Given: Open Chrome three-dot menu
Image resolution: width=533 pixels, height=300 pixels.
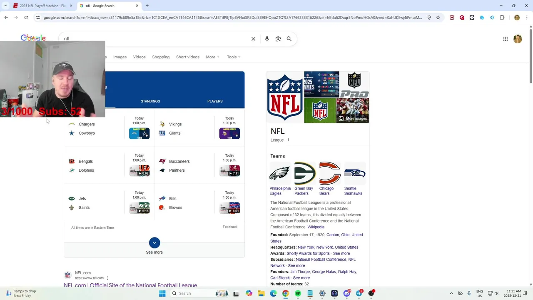Looking at the screenshot, I should 527,17.
